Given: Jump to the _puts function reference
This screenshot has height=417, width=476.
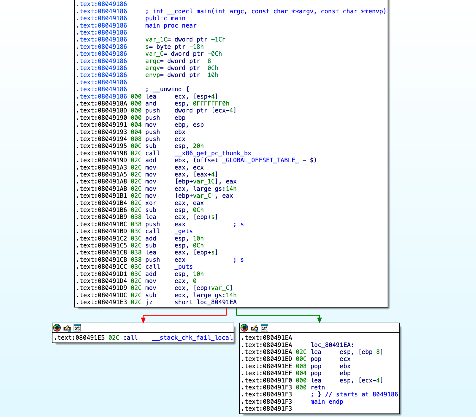Looking at the screenshot, I should [x=184, y=267].
